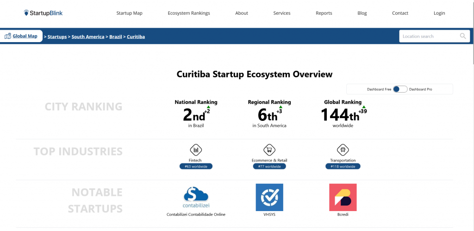Open the About menu item
This screenshot has height=231, width=474.
(242, 13)
